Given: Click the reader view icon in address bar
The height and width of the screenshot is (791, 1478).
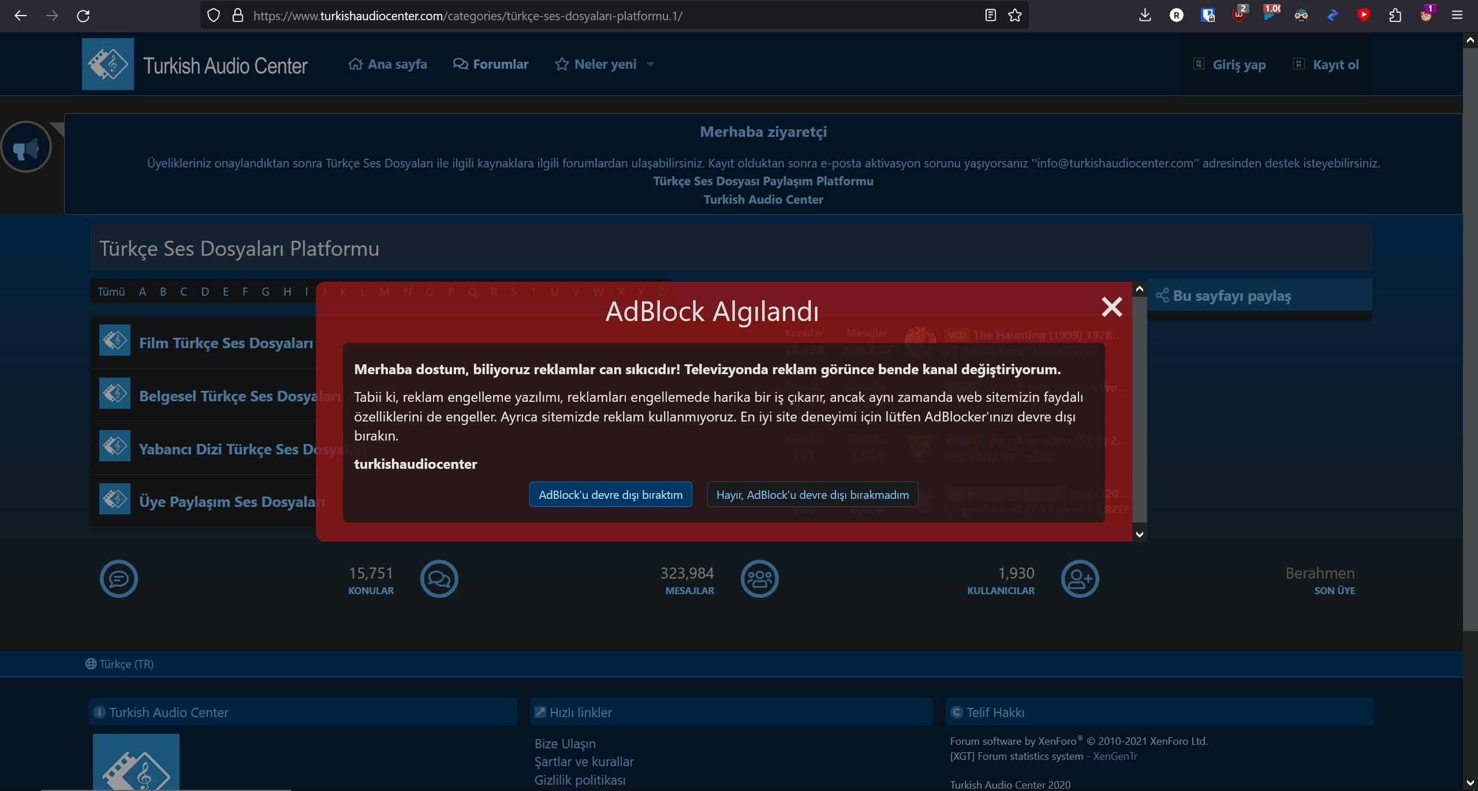Looking at the screenshot, I should pyautogui.click(x=990, y=16).
